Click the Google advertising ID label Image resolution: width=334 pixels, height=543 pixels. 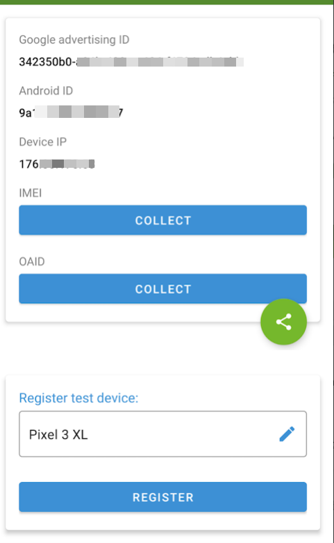tap(74, 40)
